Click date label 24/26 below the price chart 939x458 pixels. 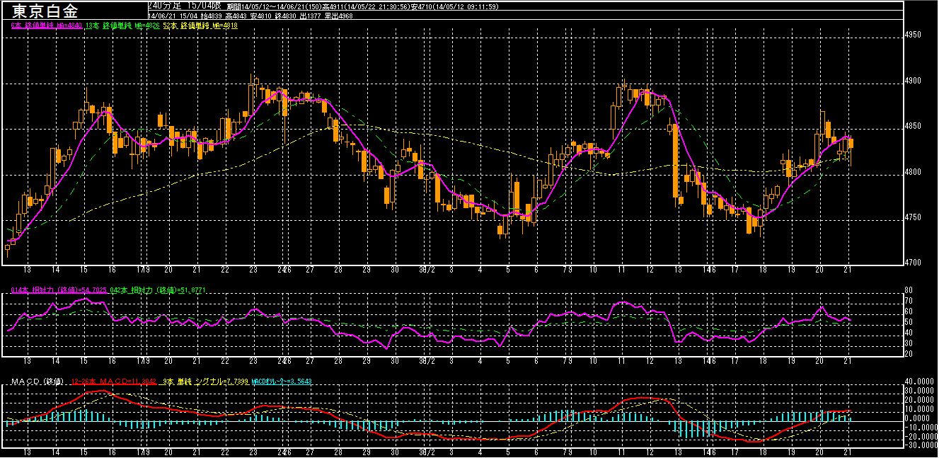(x=283, y=270)
